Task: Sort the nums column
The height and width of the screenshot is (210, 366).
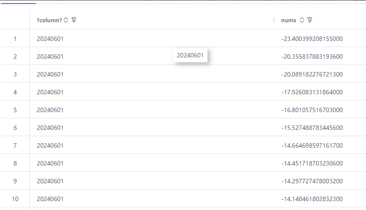Action: pyautogui.click(x=302, y=20)
